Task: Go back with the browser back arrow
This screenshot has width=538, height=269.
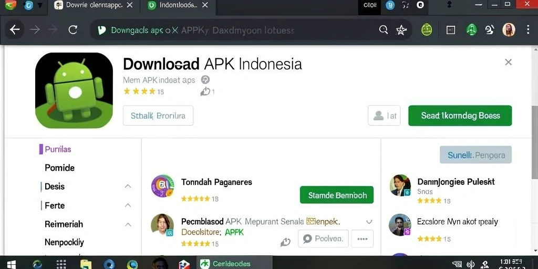Action: 14,30
